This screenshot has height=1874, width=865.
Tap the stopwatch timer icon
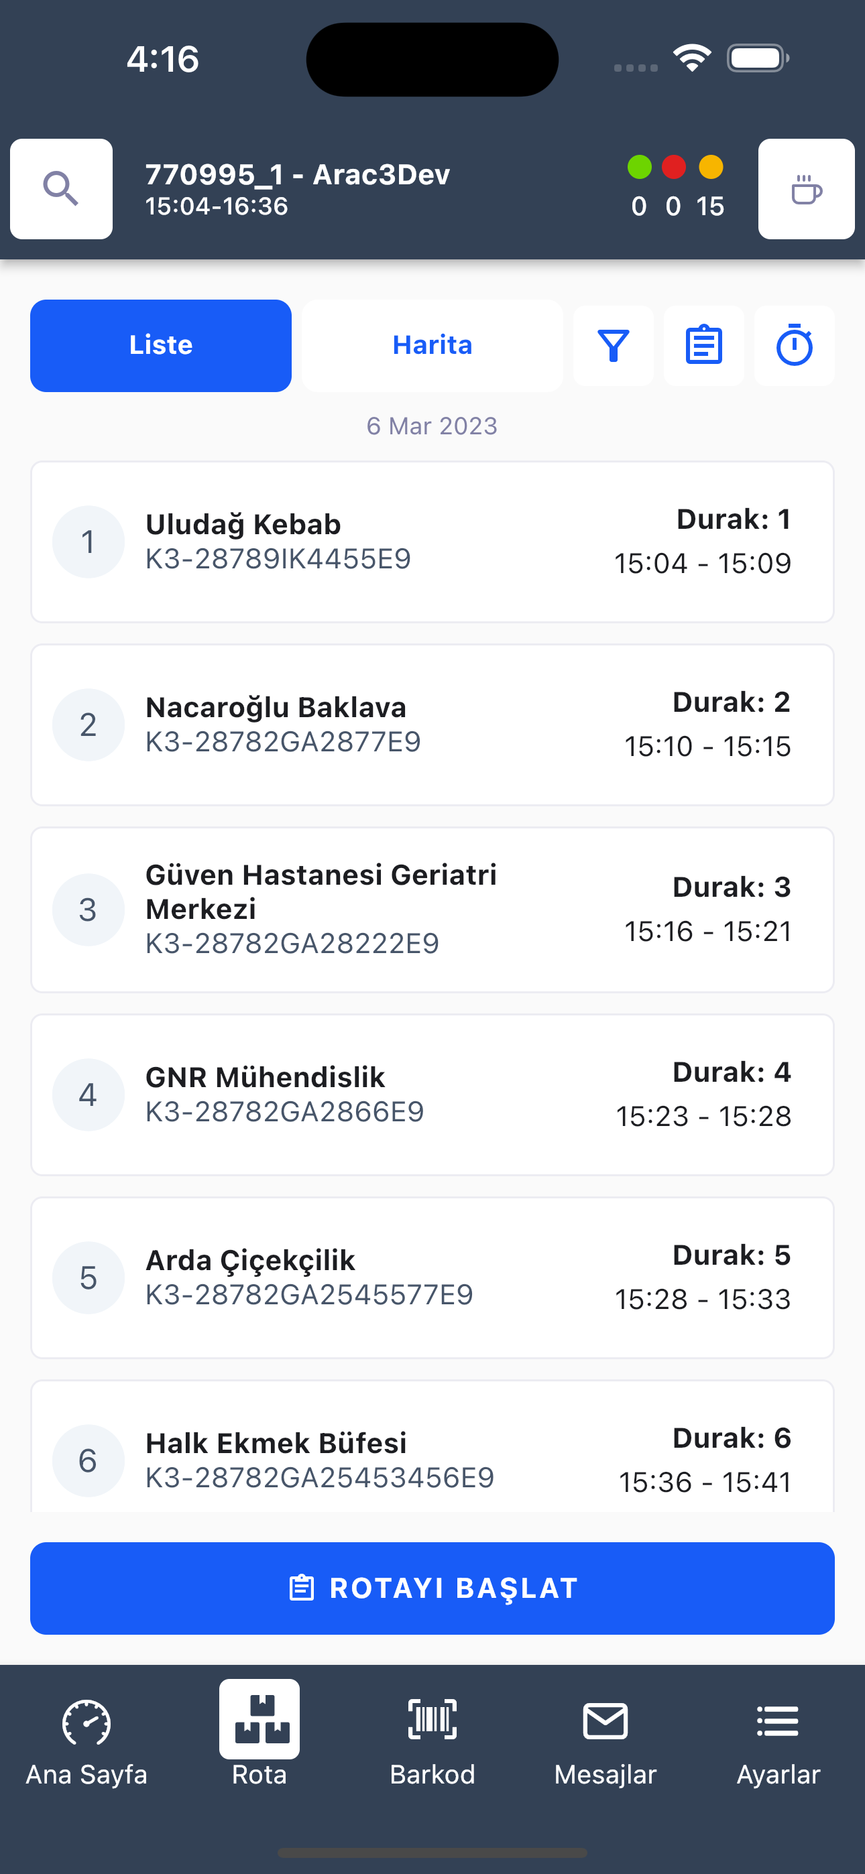click(795, 346)
